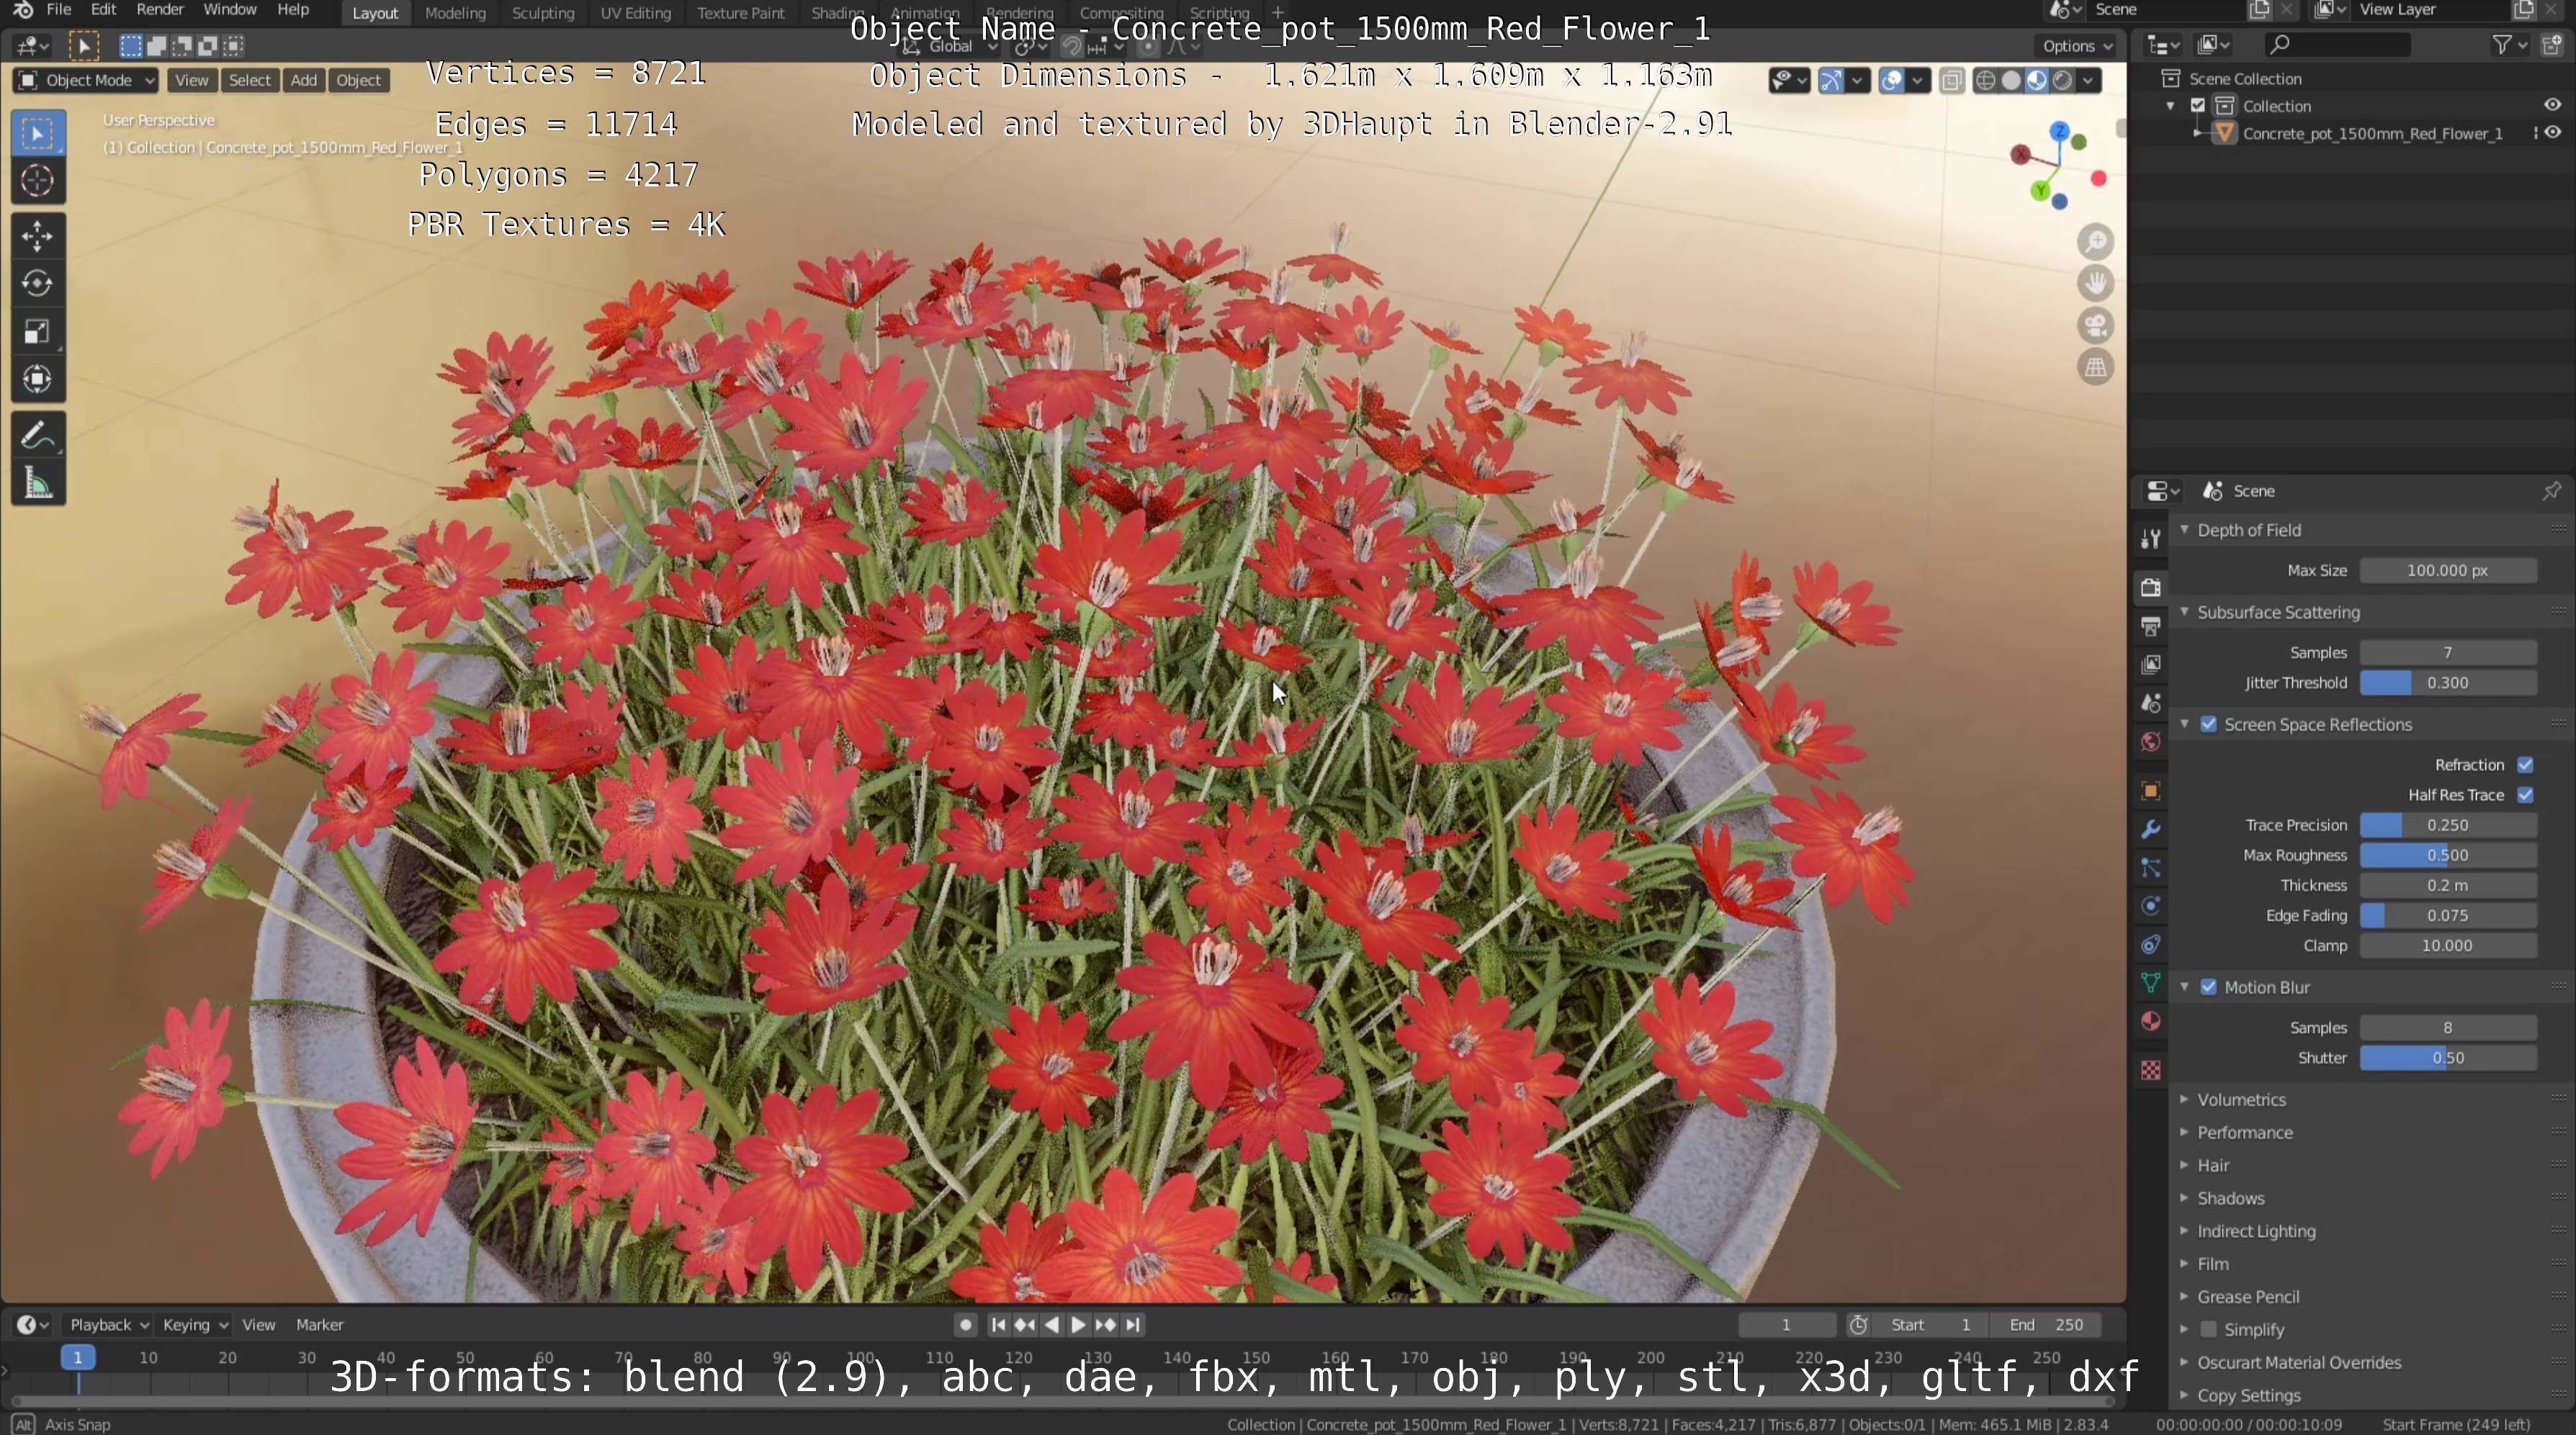
Task: Open the World properties tab
Action: tap(2151, 742)
